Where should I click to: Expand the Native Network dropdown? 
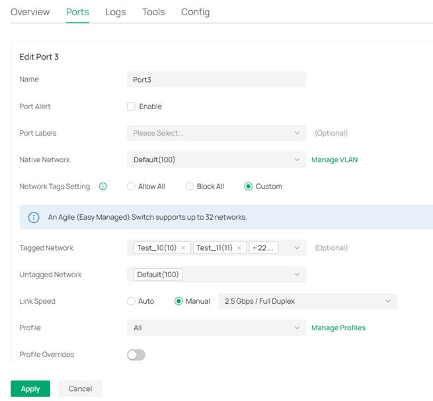[x=216, y=159]
